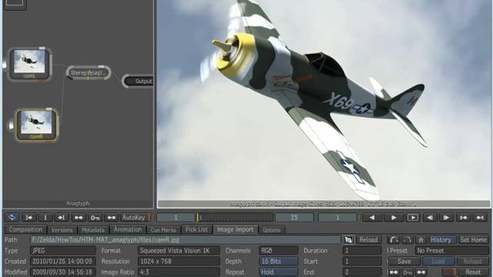Select the Output node
493x277 pixels.
[x=139, y=81]
